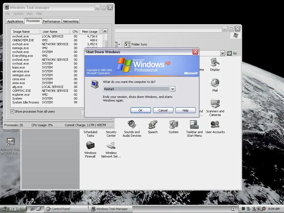Open User Accounts icon

(215, 127)
